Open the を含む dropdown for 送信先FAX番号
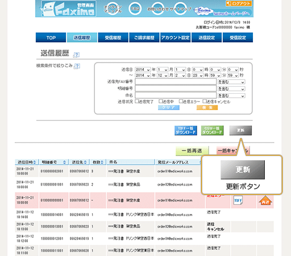This screenshot has width=291, height=256. click(231, 82)
